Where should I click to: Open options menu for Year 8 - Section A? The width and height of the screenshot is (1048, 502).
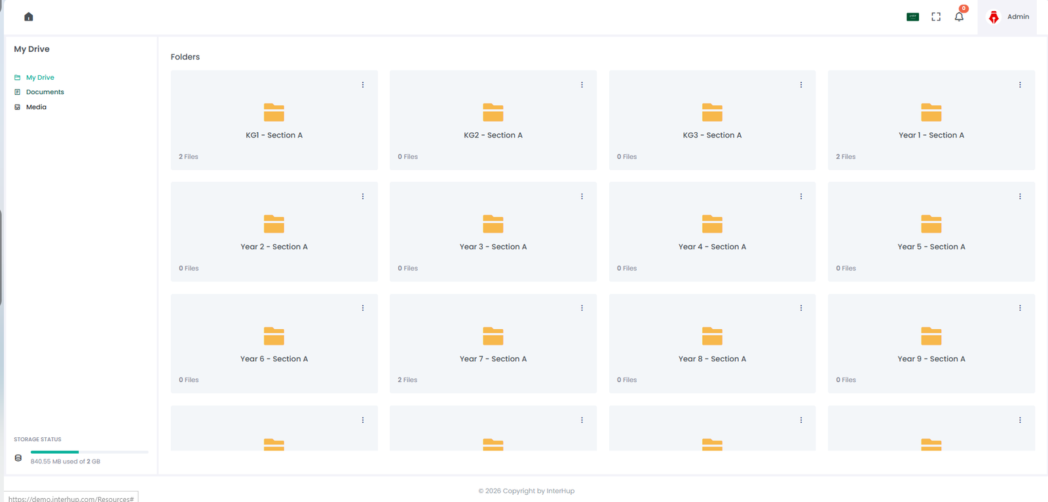pyautogui.click(x=801, y=308)
